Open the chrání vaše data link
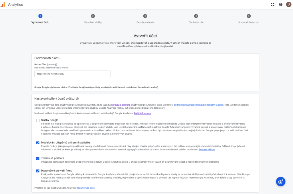This screenshot has height=194, width=293. 86,188
